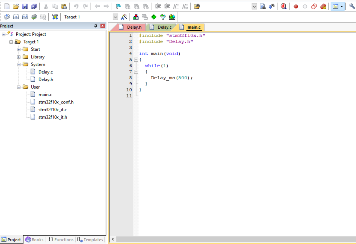Toggle the window layout button
This screenshot has width=356, height=244.
tap(335, 7)
